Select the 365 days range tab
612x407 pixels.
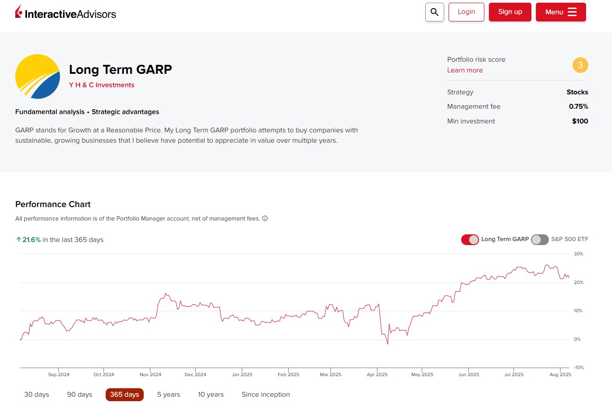tap(124, 394)
